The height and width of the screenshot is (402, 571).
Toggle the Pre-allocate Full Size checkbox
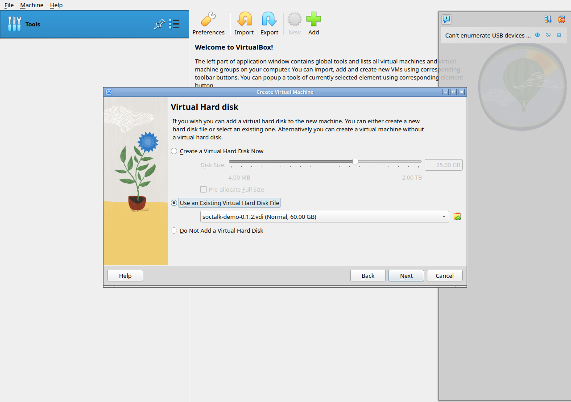point(203,189)
